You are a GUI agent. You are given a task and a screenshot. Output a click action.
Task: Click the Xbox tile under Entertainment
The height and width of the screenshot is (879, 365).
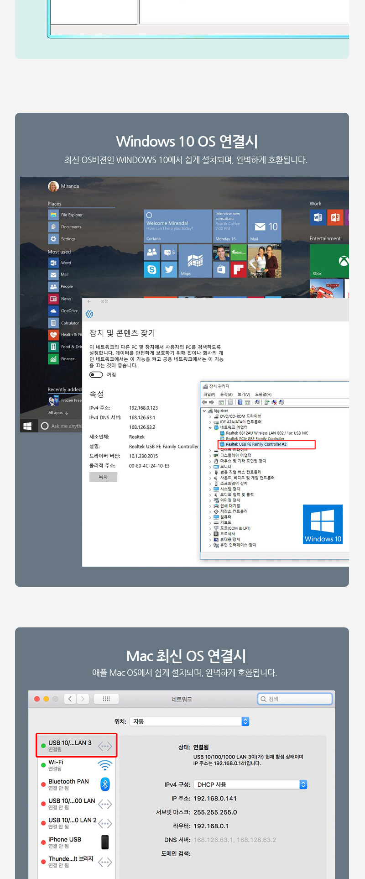click(x=328, y=261)
